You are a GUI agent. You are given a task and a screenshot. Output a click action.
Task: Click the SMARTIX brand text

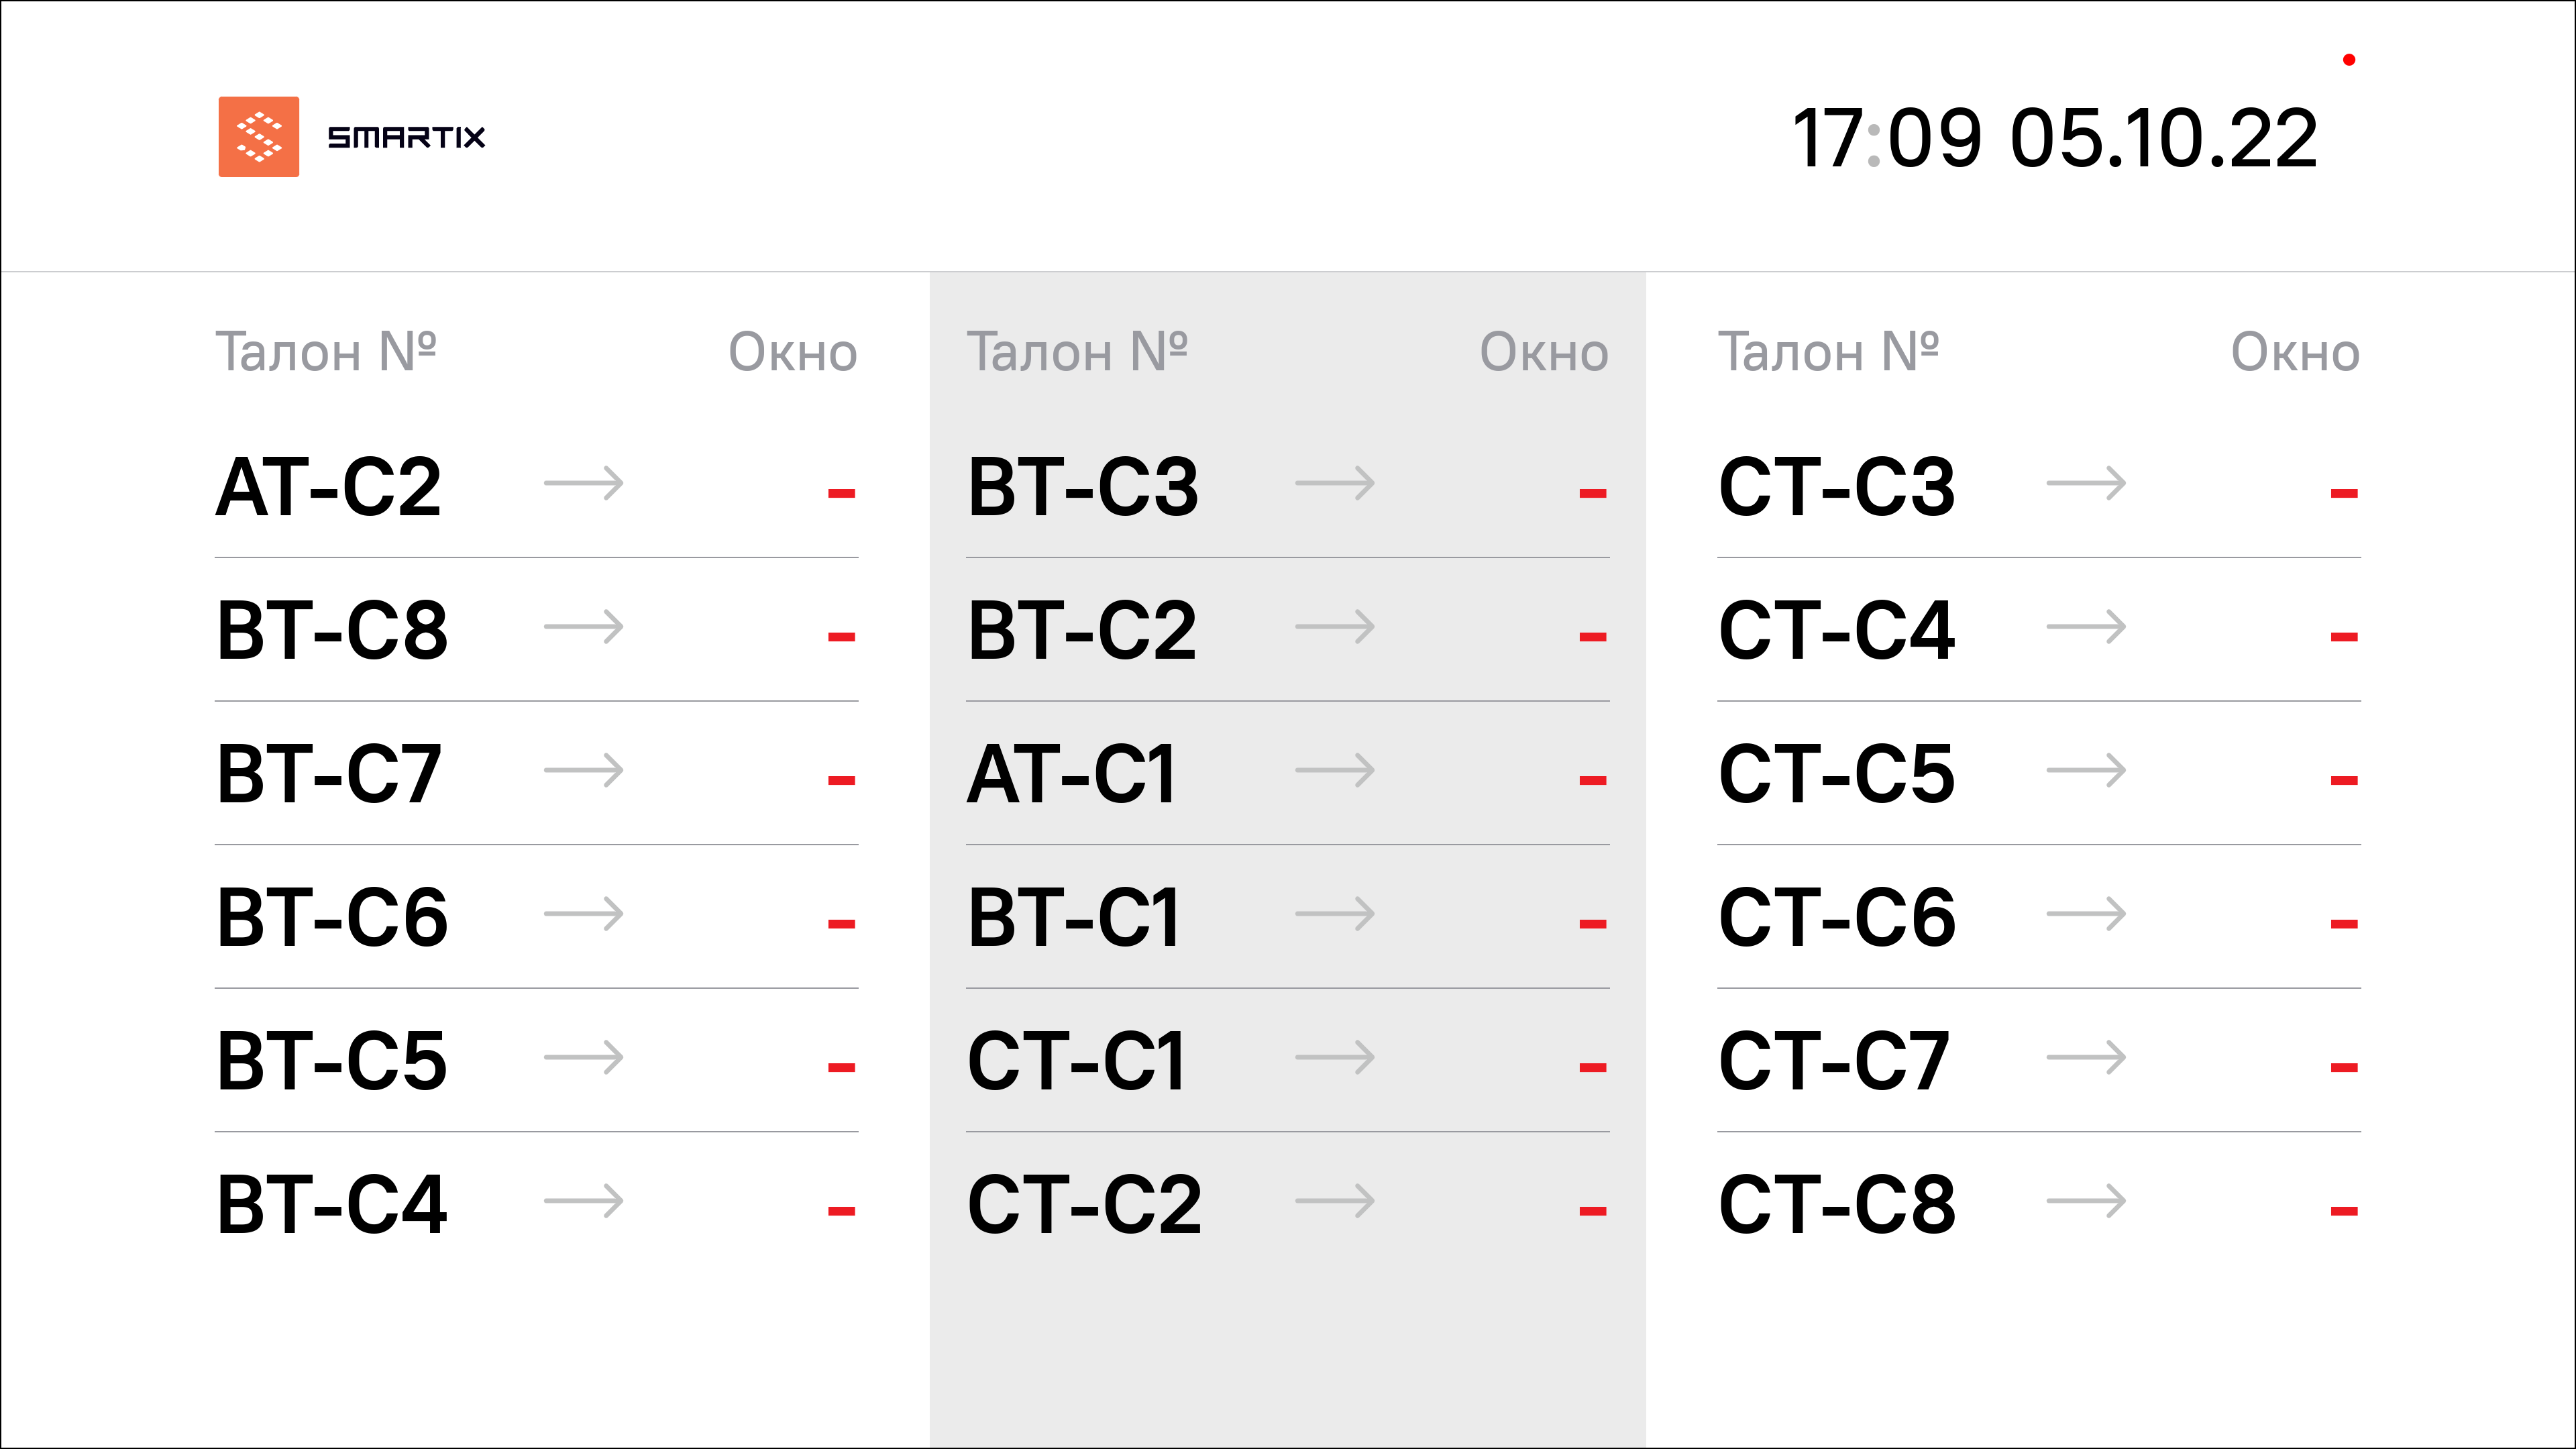(x=407, y=137)
